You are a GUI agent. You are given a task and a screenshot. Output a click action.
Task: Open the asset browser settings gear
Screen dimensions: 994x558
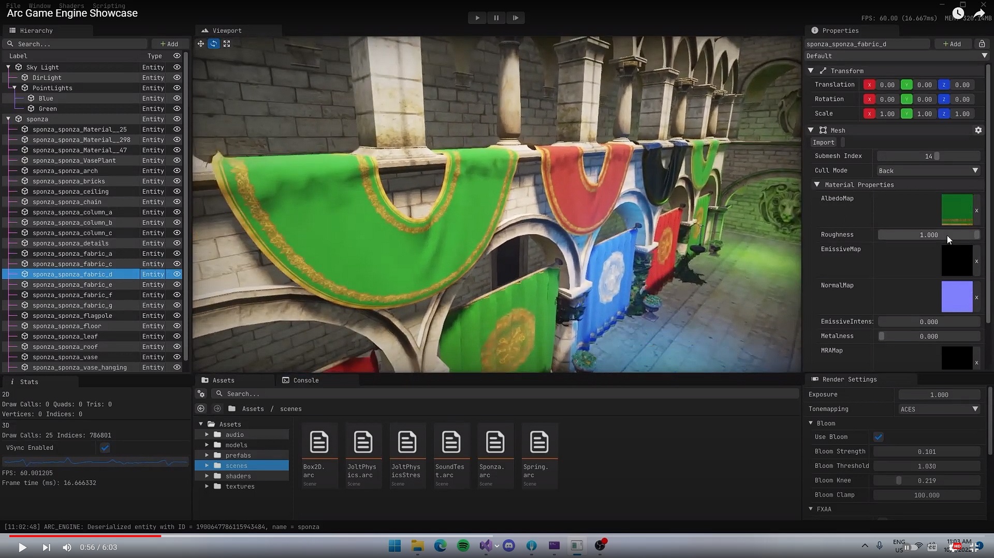click(201, 394)
